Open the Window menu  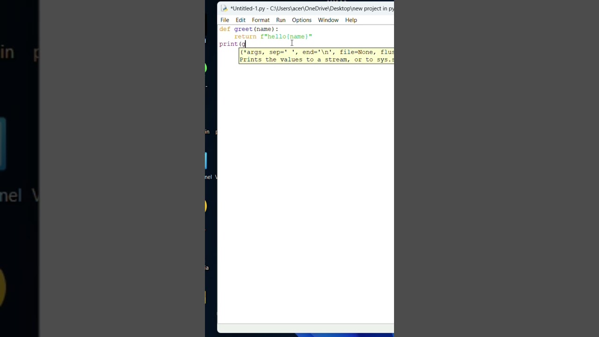pyautogui.click(x=328, y=20)
